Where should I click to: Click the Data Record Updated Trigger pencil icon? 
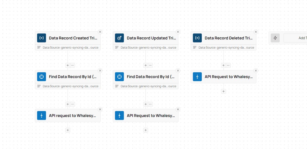[x=119, y=38]
